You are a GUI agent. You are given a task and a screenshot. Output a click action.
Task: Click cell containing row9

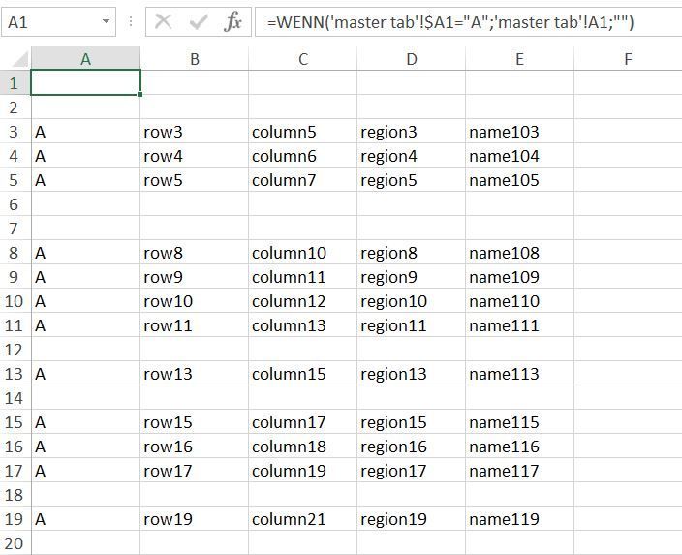pos(195,277)
